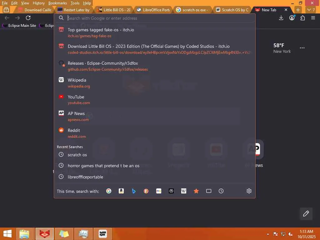Open the tab view icon left of tabs
The height and width of the screenshot is (240, 320).
(6, 10)
